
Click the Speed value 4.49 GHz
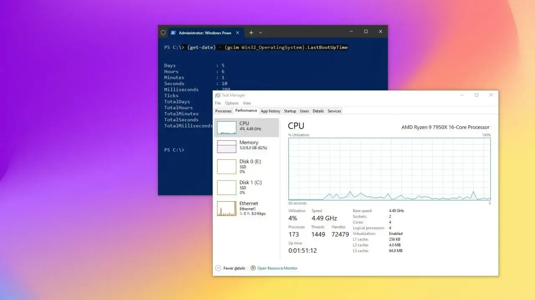coord(324,218)
